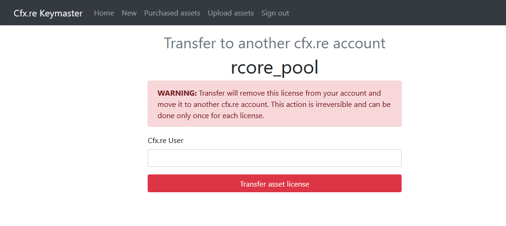Open the Cfx.re Keymaster brand link
Image resolution: width=506 pixels, height=226 pixels.
tap(48, 13)
